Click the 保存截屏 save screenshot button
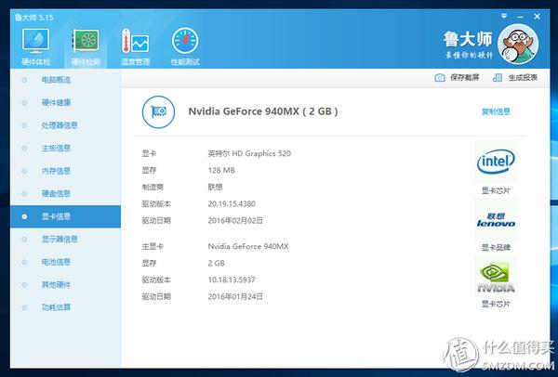558x377 pixels. 457,78
